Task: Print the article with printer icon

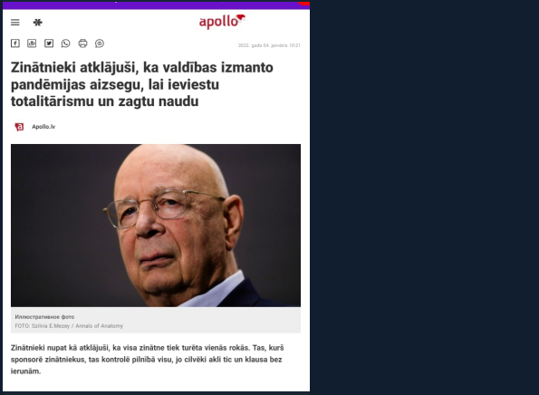Action: coord(82,43)
